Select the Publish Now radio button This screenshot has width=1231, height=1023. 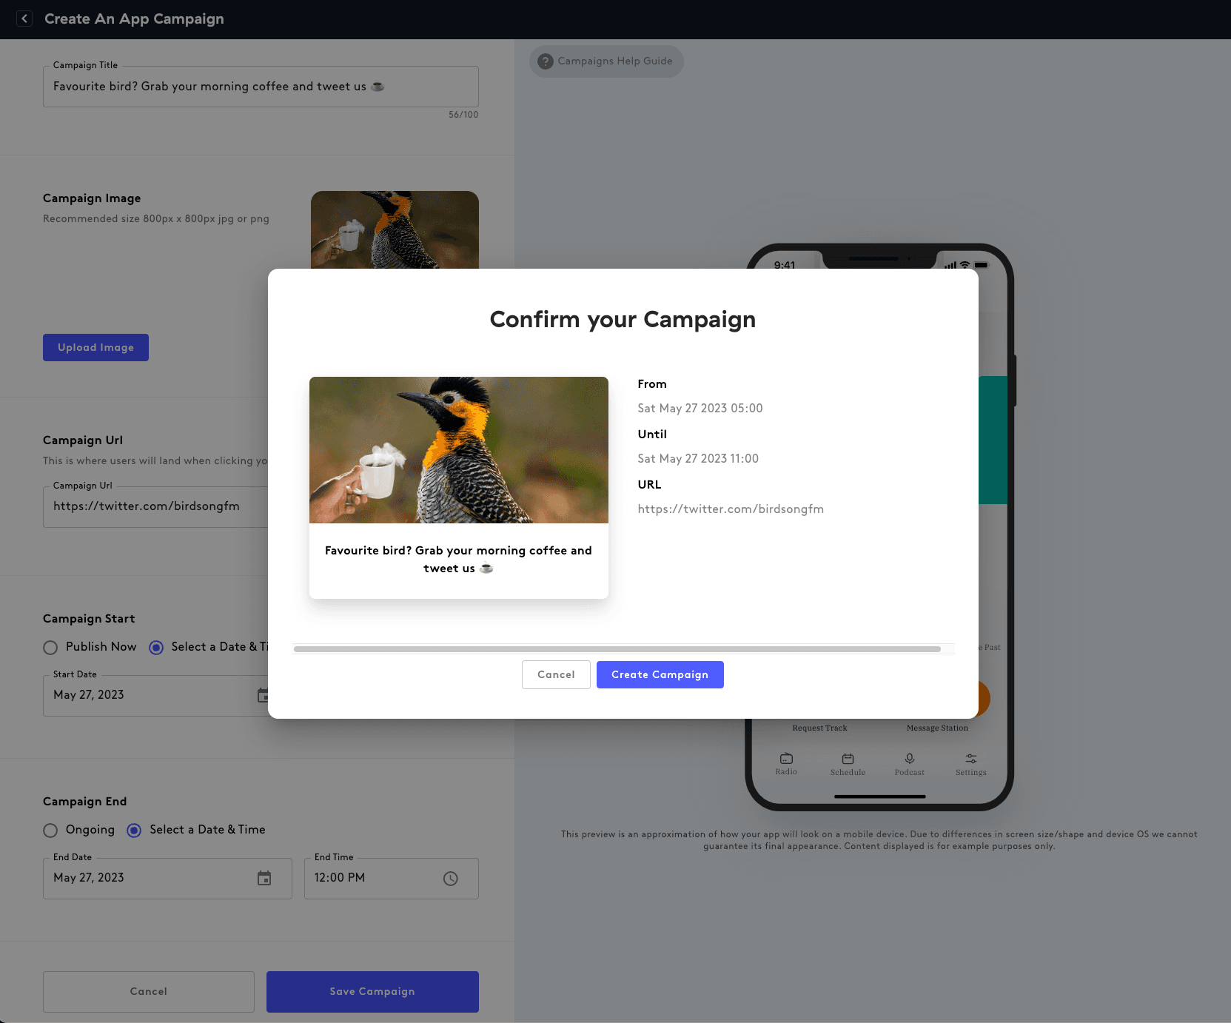[x=50, y=648]
